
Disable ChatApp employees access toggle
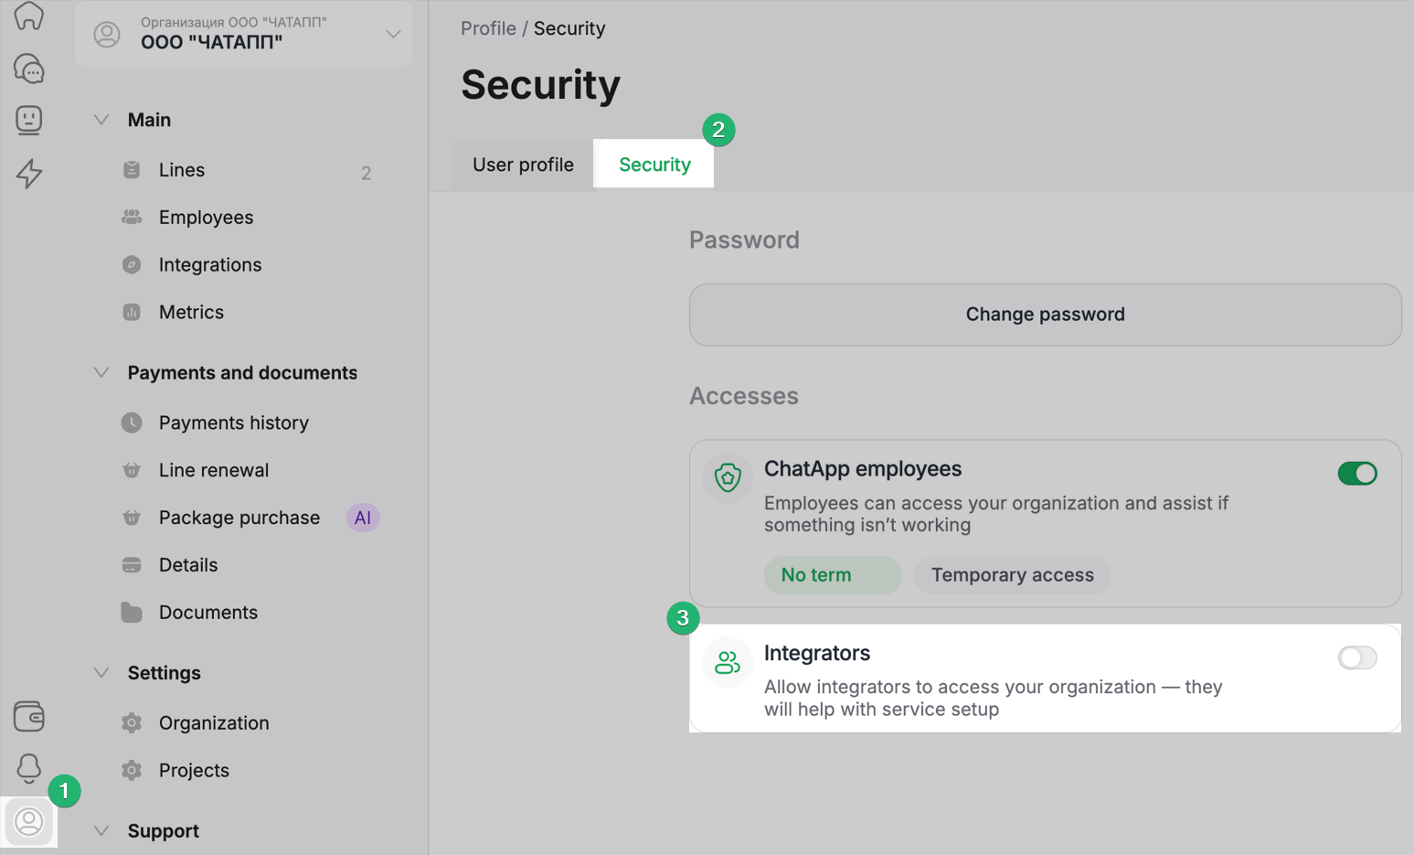click(x=1356, y=474)
